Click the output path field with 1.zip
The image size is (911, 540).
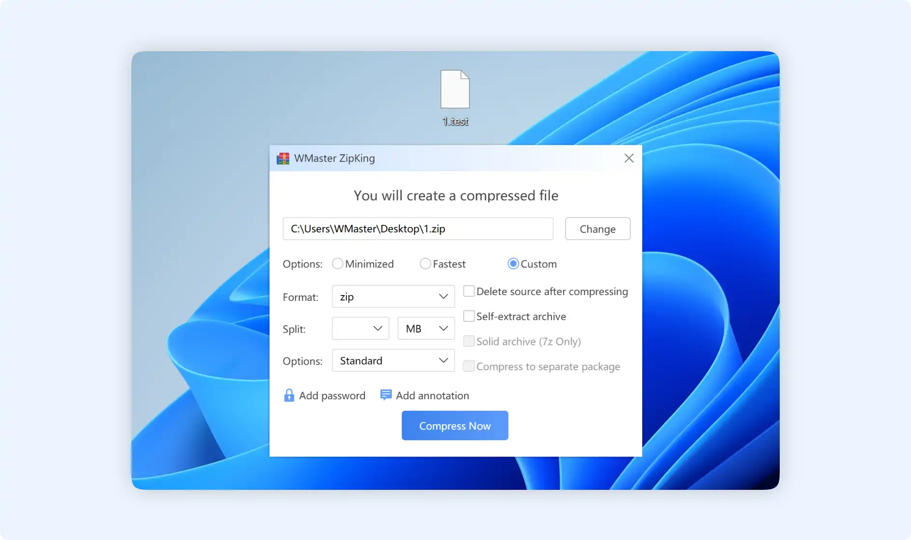[x=418, y=229]
